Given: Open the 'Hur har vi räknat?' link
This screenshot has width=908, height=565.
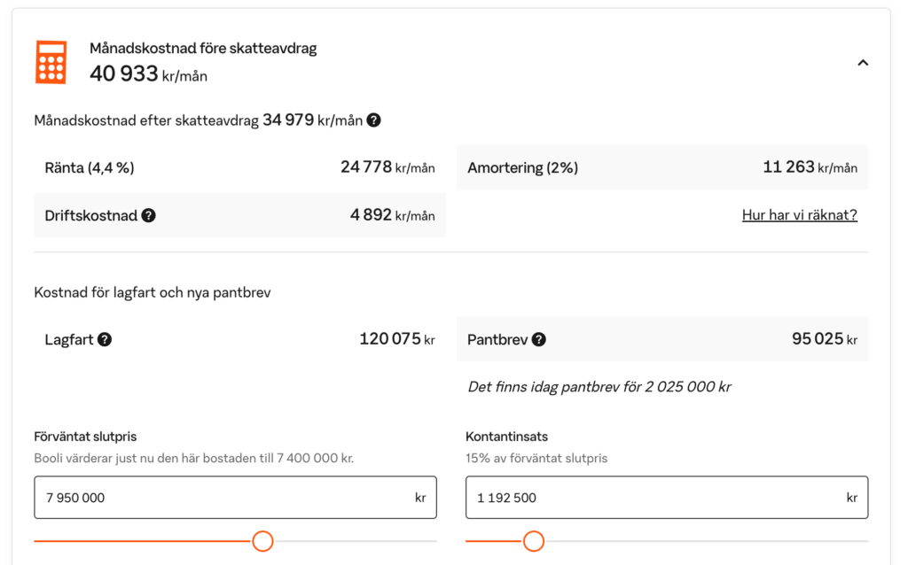Looking at the screenshot, I should pos(799,215).
